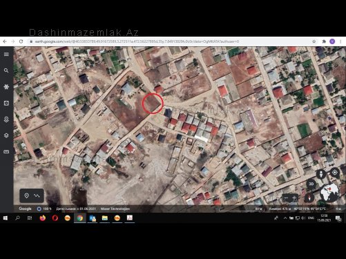Open Projects pin icon in sidebar

click(x=6, y=119)
